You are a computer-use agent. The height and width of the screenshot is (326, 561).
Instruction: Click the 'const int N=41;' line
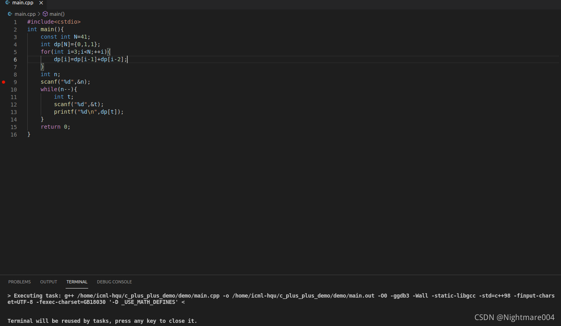click(x=66, y=37)
